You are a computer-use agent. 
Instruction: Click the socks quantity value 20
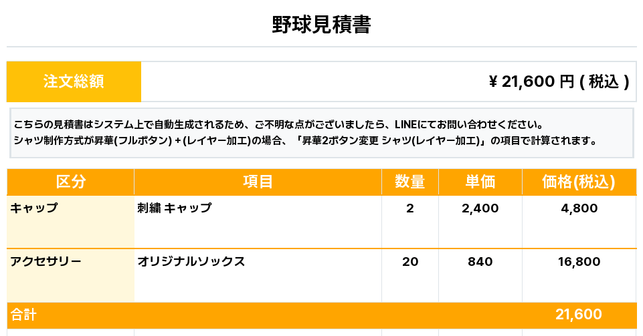410,261
